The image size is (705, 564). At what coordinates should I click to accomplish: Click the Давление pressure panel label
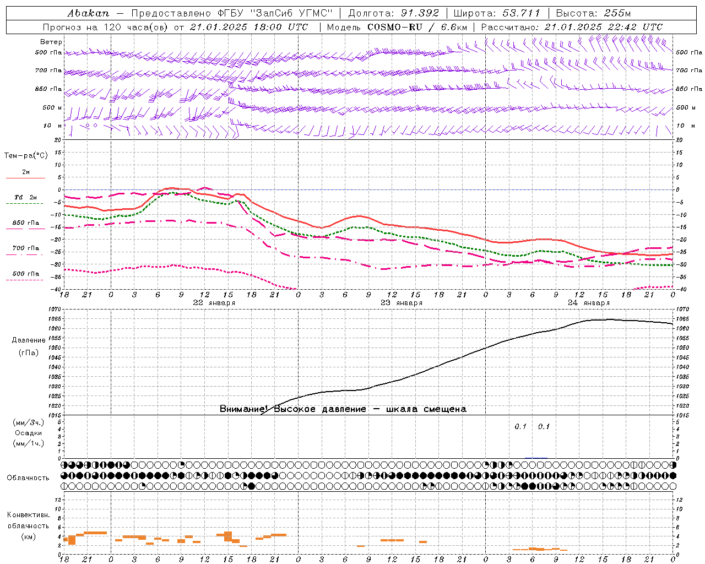[x=29, y=340]
